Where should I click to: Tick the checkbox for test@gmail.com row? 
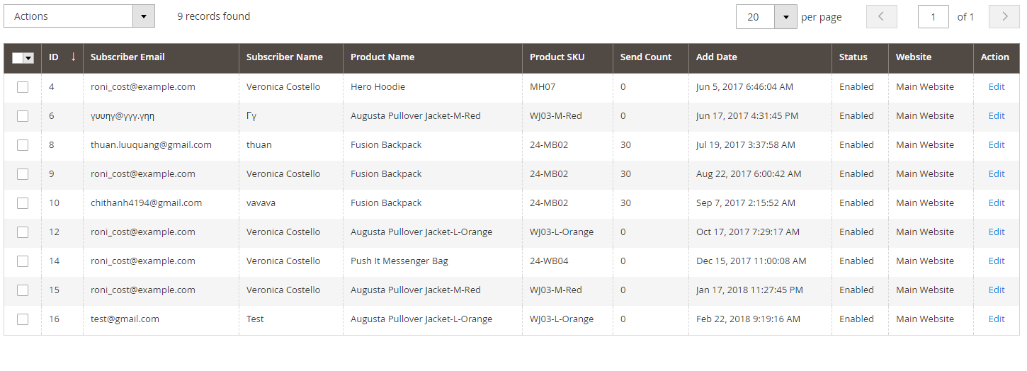23,319
